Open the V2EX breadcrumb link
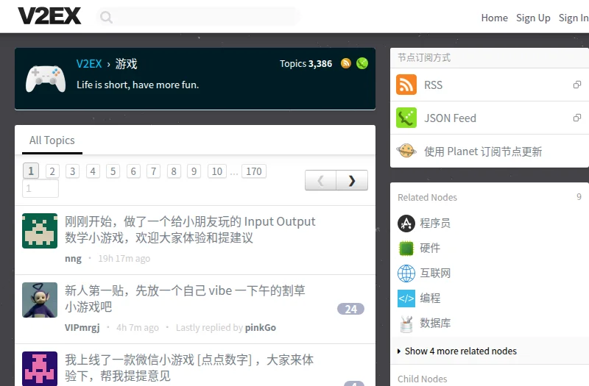This screenshot has height=386, width=589. point(89,64)
